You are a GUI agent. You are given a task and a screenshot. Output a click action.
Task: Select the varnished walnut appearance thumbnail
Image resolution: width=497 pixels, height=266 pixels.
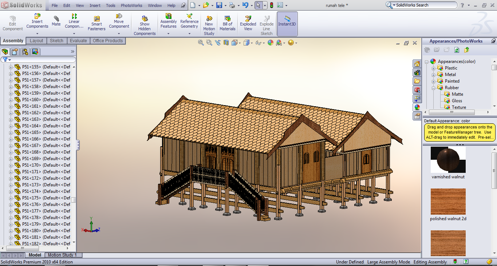click(448, 160)
